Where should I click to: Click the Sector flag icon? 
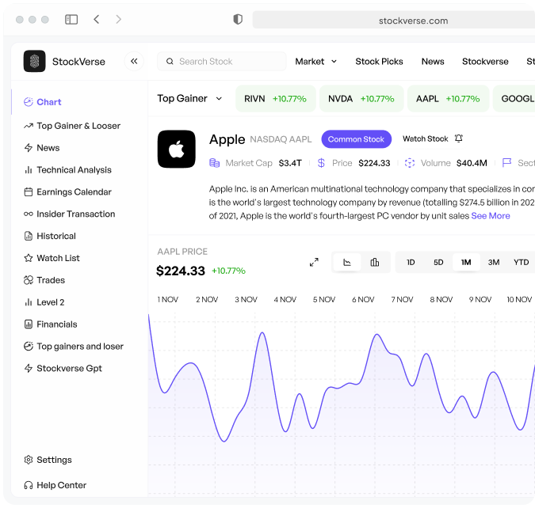[506, 163]
